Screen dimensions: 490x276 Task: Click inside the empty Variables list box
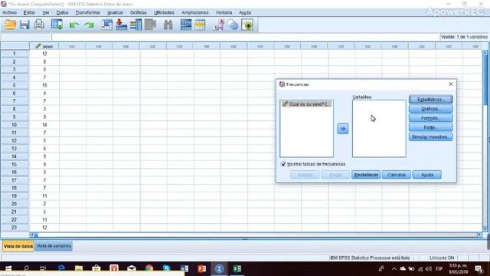tap(379, 129)
